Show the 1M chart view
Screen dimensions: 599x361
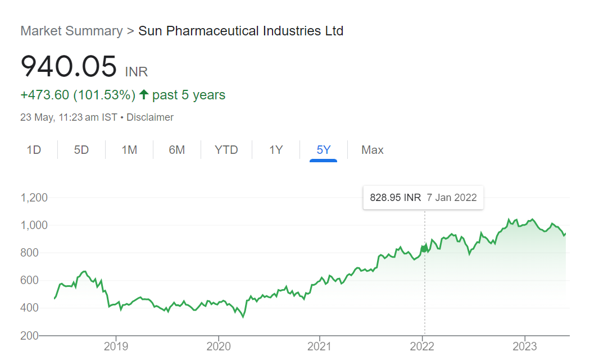pyautogui.click(x=129, y=150)
